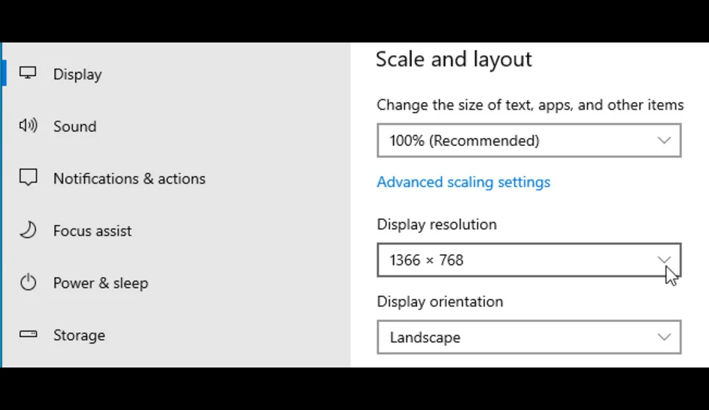Open the 1366 × 768 resolution dropdown
The image size is (709, 410).
pyautogui.click(x=529, y=260)
